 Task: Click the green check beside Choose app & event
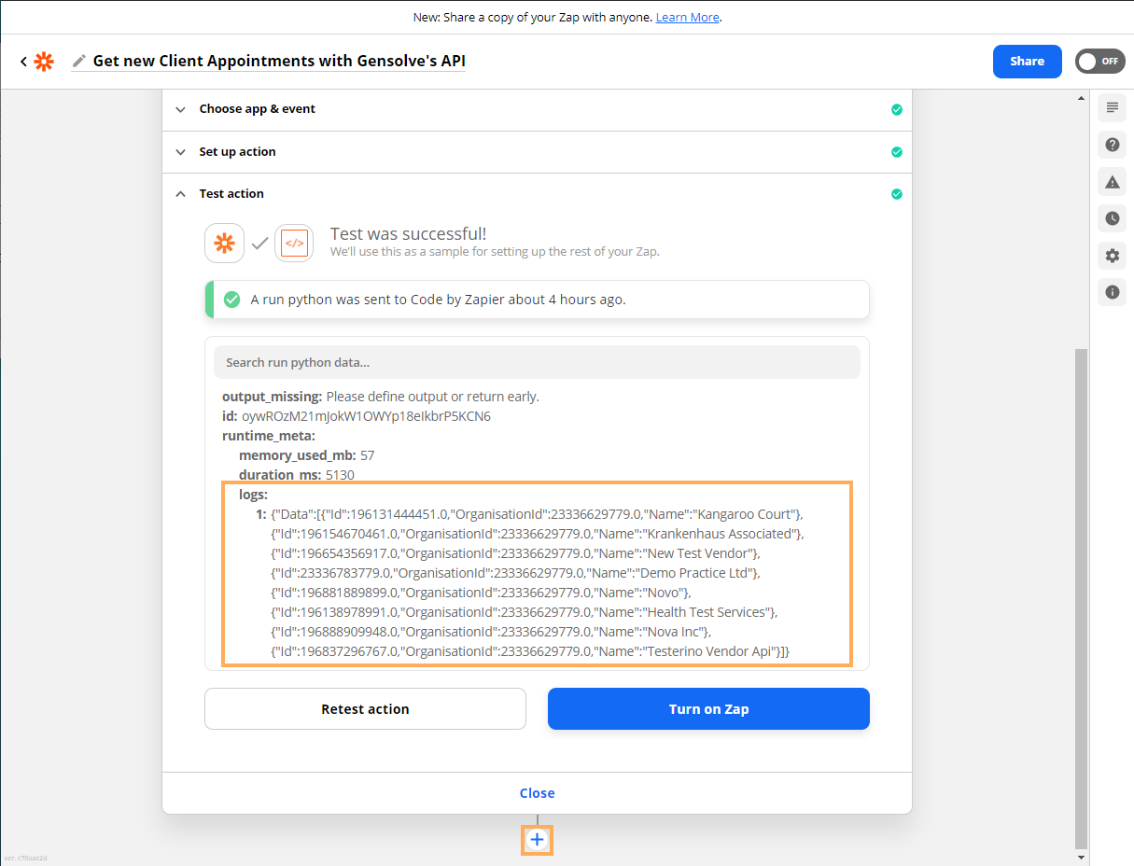tap(897, 109)
